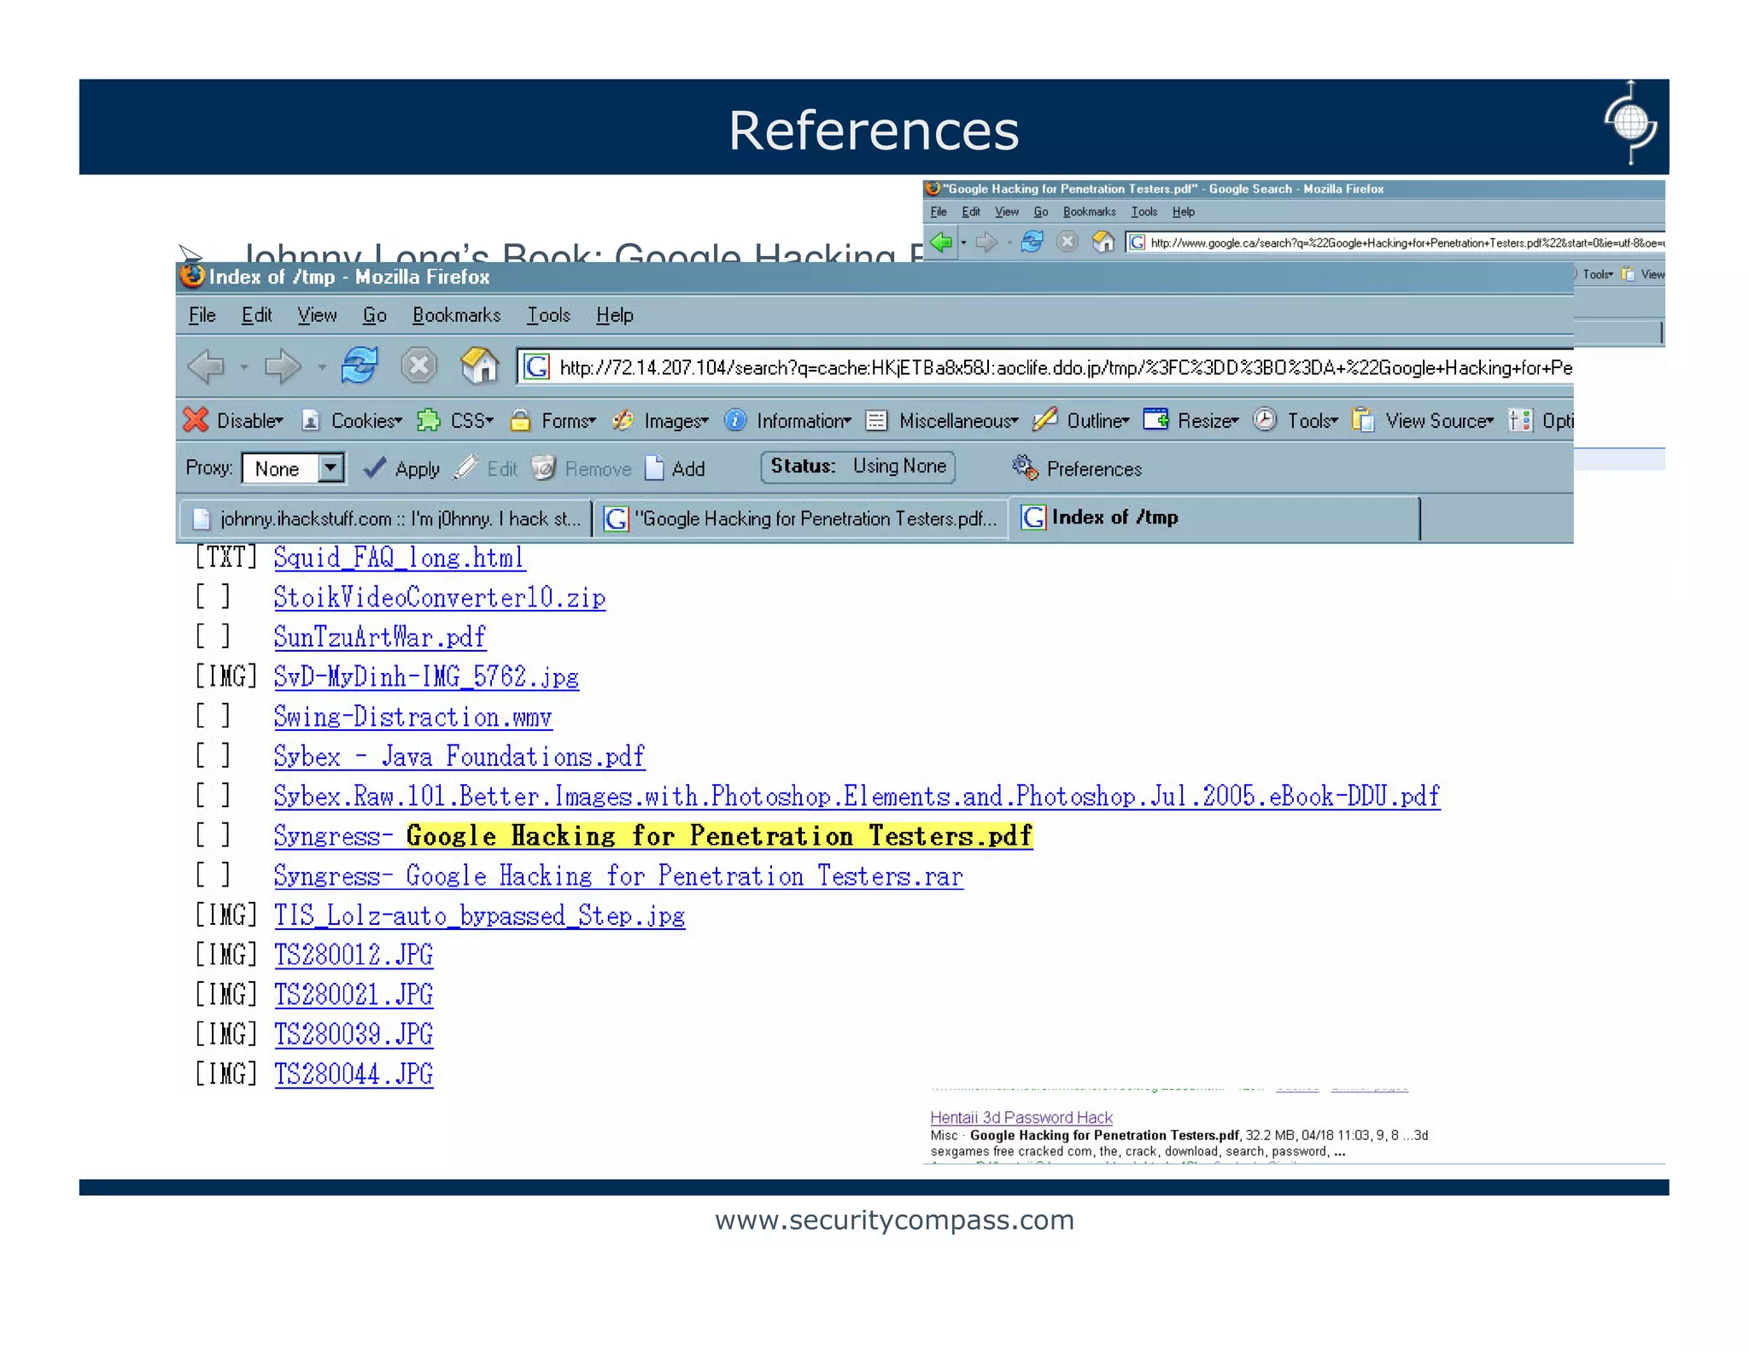Open Tools menu in /tmp window menu bar
The width and height of the screenshot is (1749, 1351).
coord(548,315)
